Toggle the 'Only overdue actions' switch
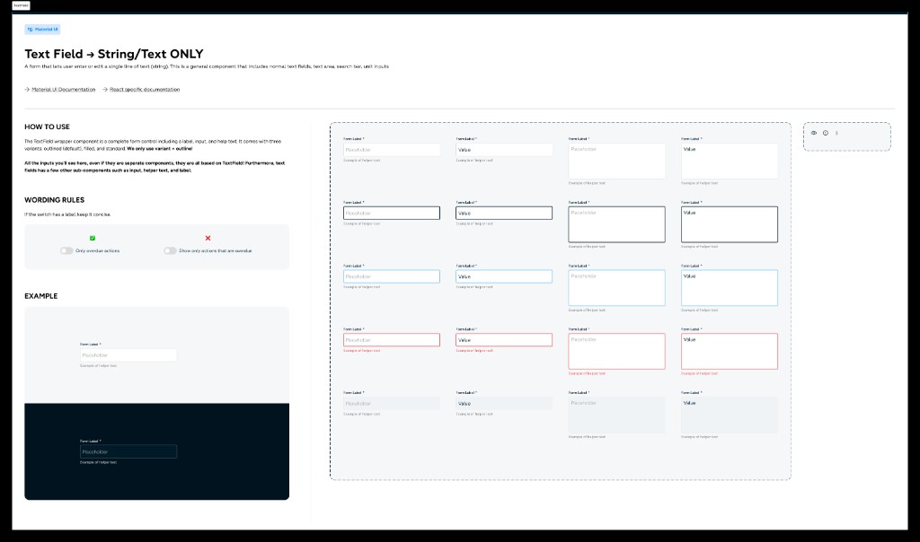The width and height of the screenshot is (920, 542). (66, 250)
